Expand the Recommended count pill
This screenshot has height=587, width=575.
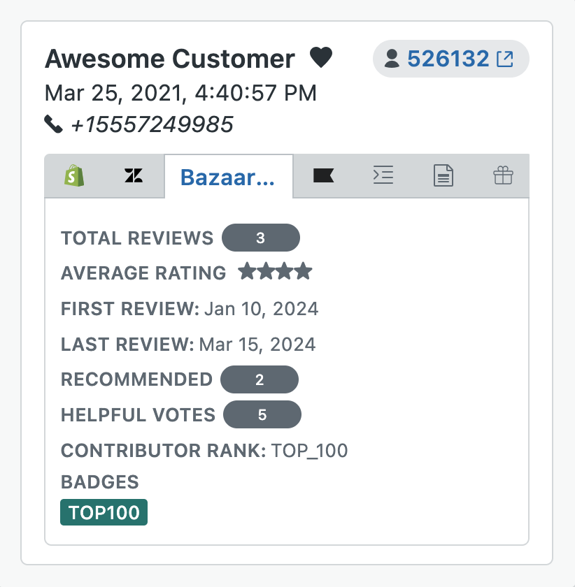pos(260,379)
